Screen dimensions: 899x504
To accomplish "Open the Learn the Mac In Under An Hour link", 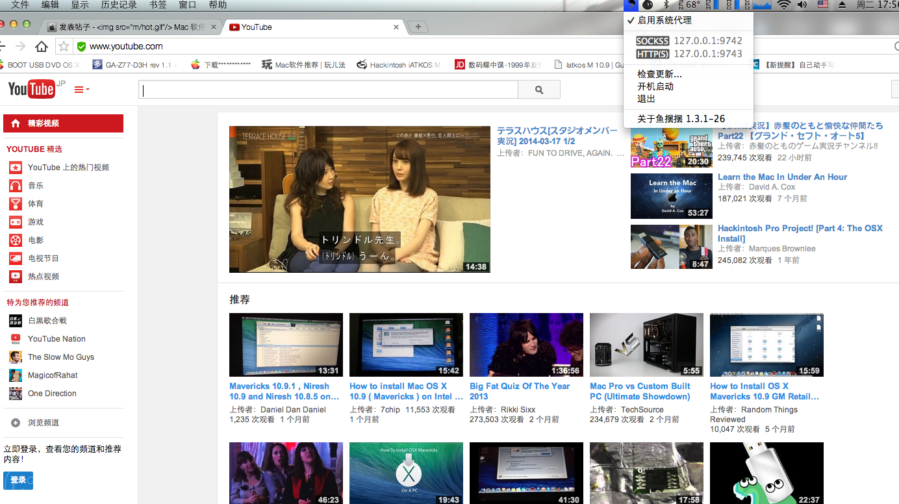I will click(782, 177).
